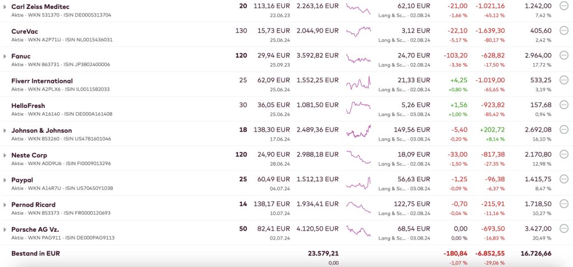573x267 pixels.
Task: Open options menu for Carl Zeiss Meditec
Action: pos(563,6)
